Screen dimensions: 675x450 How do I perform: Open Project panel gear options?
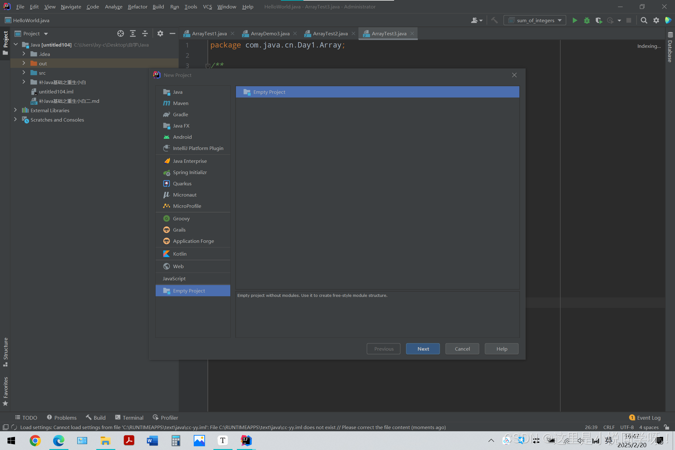point(160,33)
